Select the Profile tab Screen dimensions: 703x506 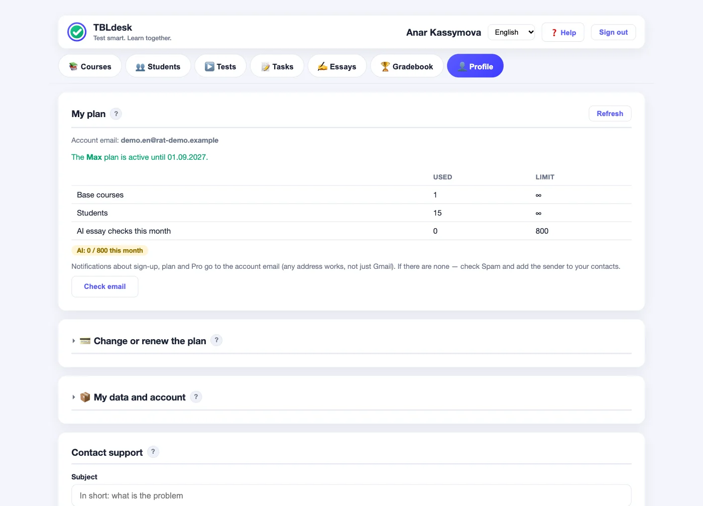pos(476,66)
